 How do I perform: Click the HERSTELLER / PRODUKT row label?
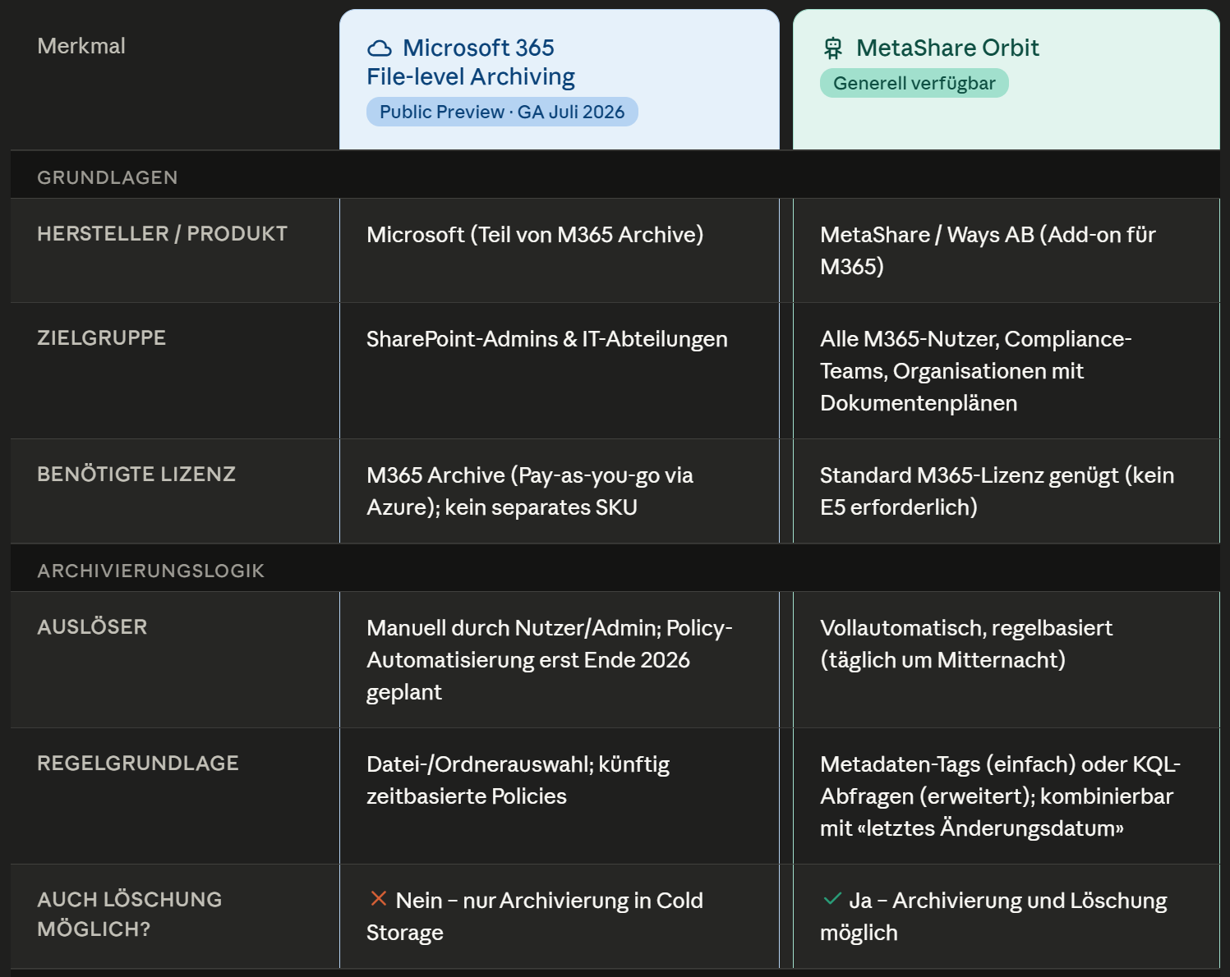coord(163,234)
